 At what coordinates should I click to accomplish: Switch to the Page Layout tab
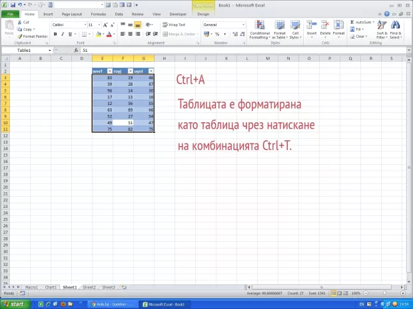coord(72,14)
